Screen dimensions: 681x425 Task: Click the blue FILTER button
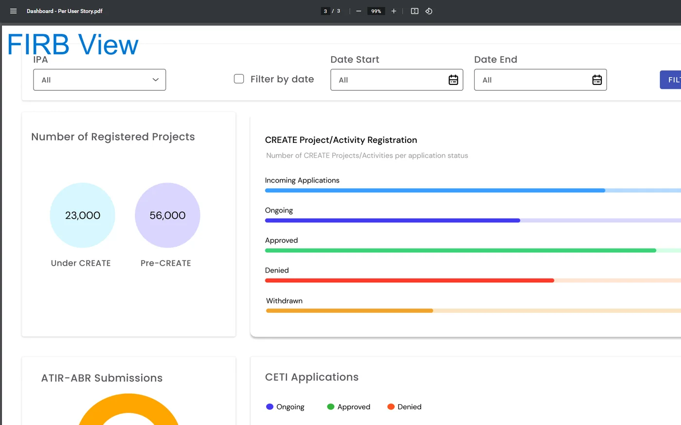pyautogui.click(x=670, y=80)
